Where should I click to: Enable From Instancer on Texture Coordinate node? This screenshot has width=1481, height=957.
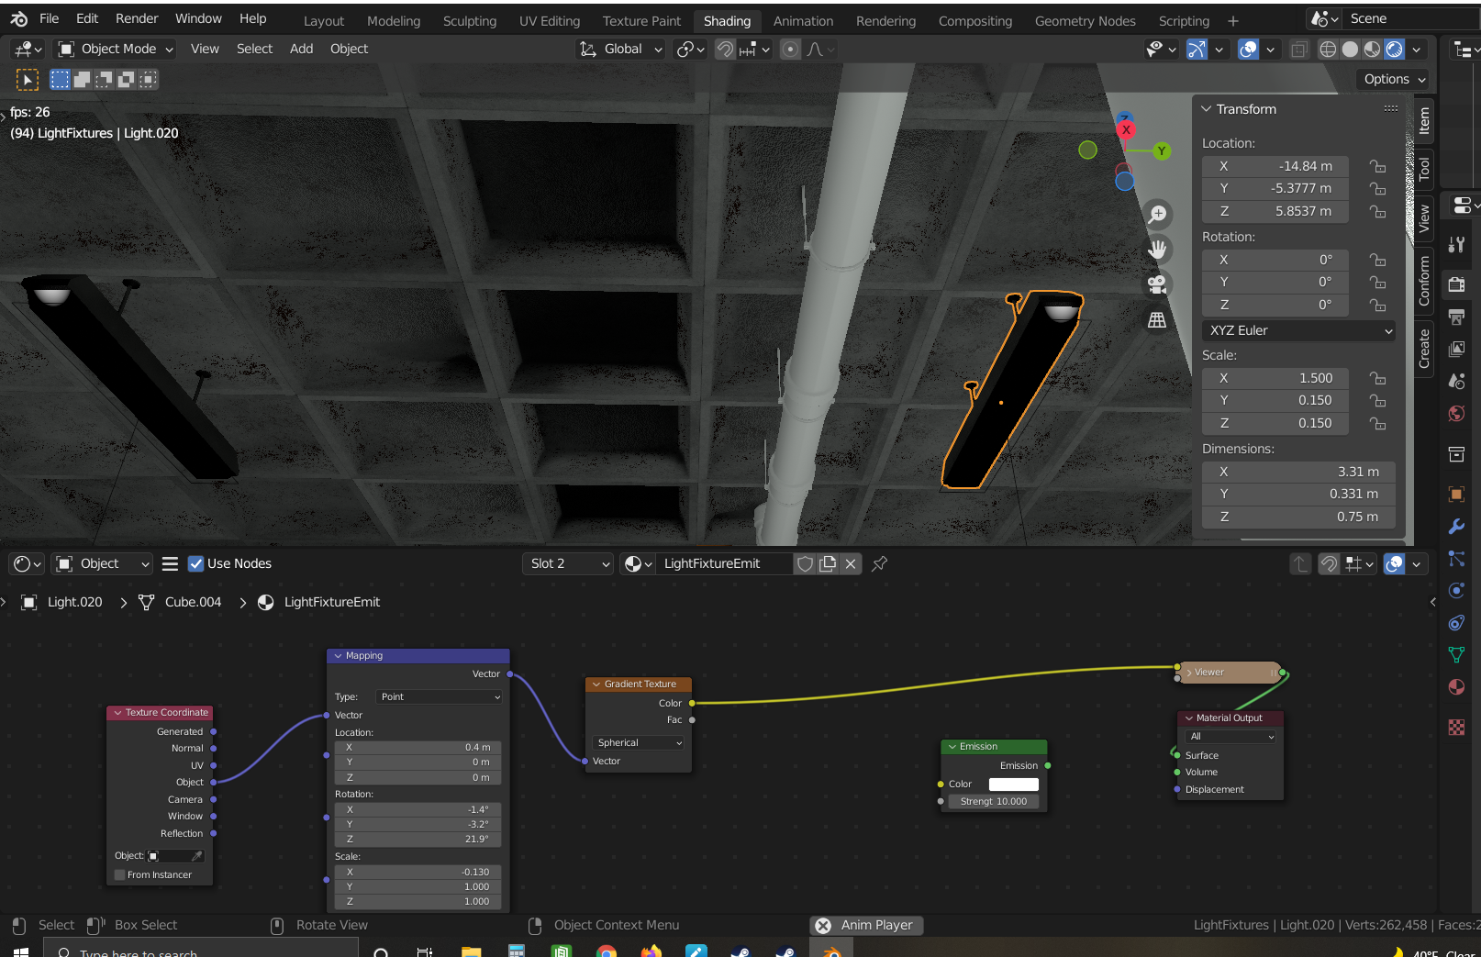(119, 874)
